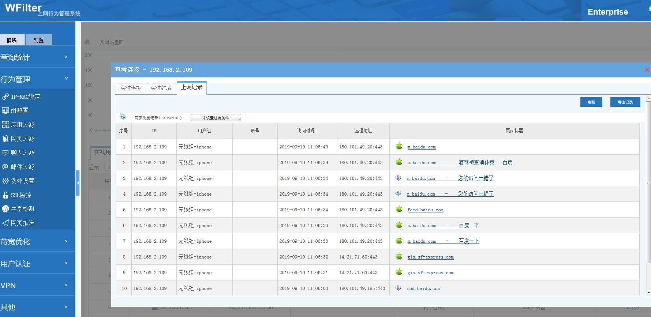651x317 pixels.
Task: Open mbd.baidu.com link
Action: coord(423,288)
